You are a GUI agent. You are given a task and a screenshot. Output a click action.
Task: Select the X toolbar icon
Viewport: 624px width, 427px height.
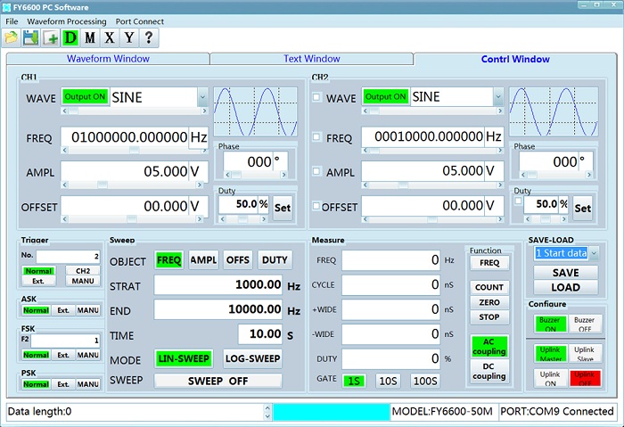coord(109,37)
